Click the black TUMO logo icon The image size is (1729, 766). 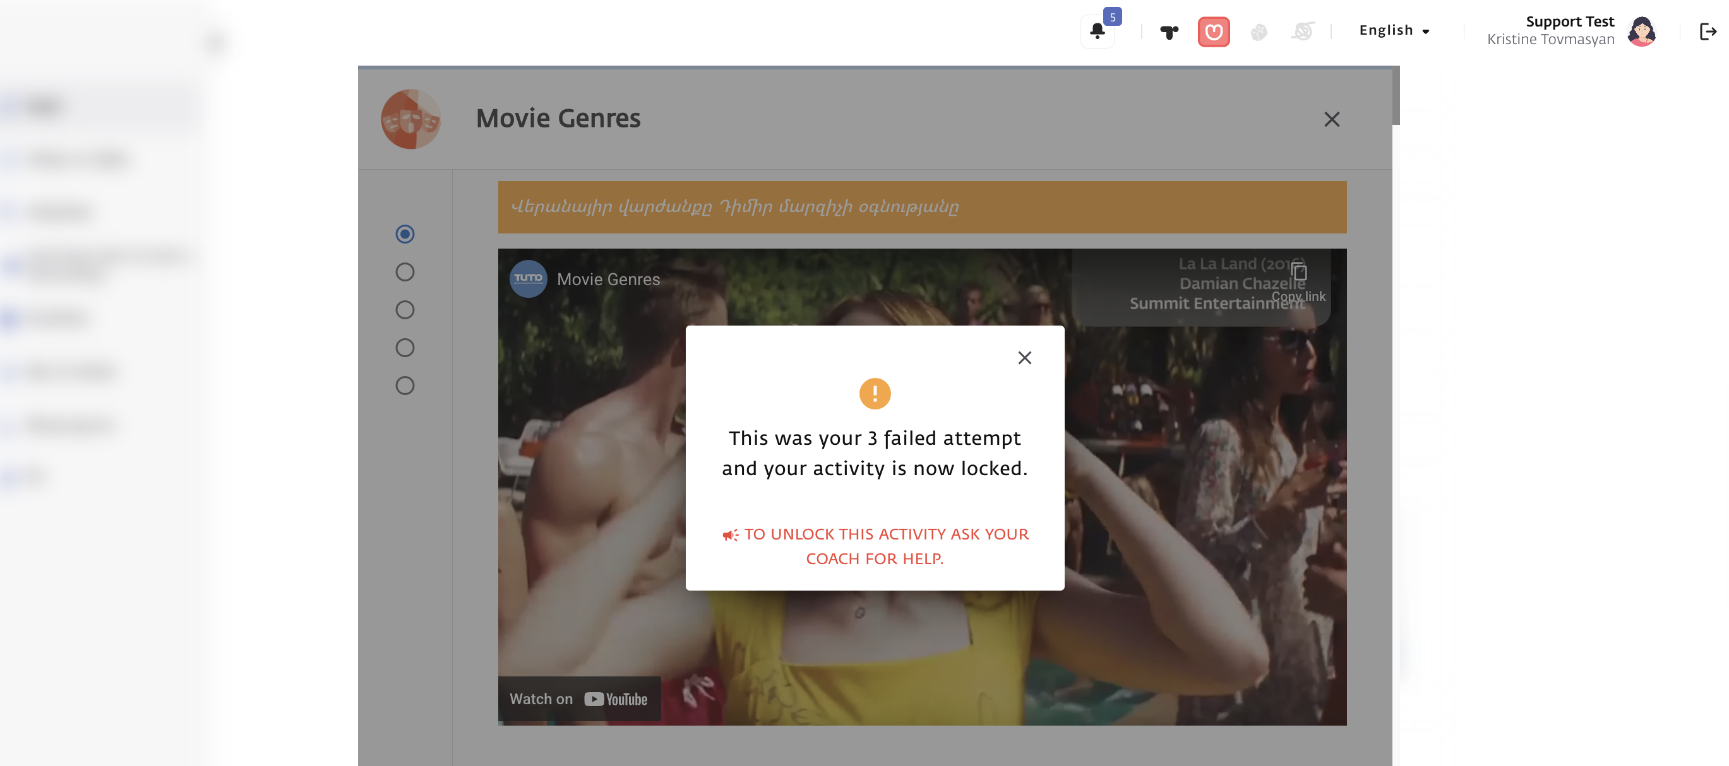click(1168, 32)
